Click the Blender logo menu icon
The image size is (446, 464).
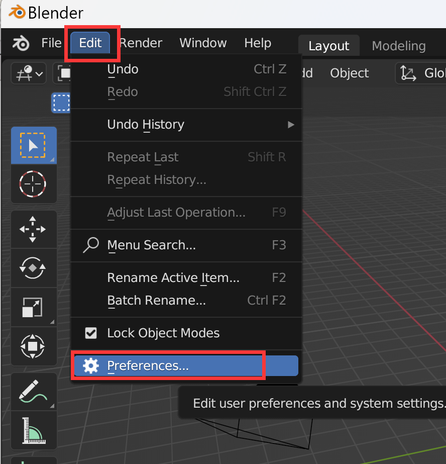point(21,43)
